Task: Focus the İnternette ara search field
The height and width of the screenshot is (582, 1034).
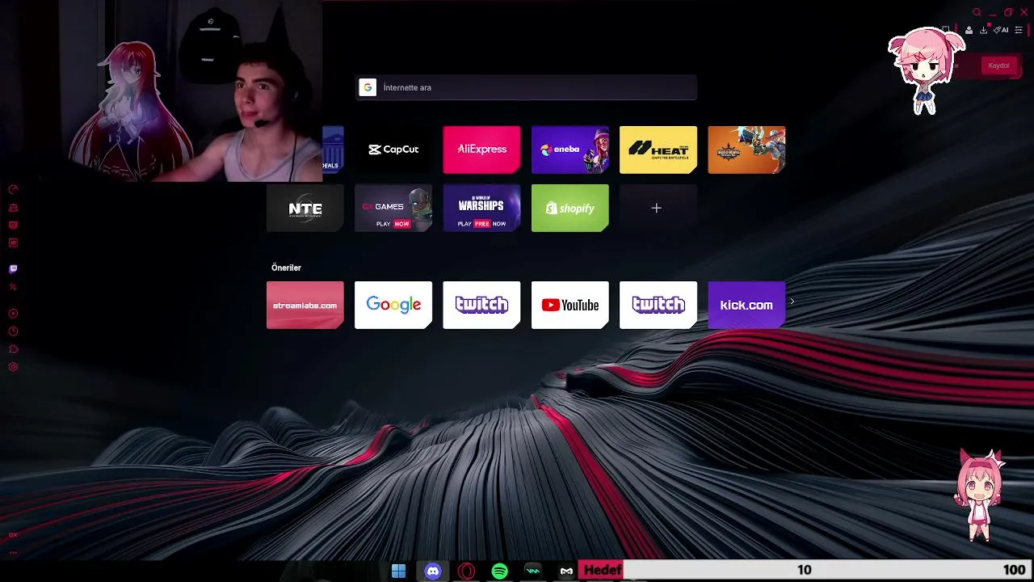Action: [526, 87]
